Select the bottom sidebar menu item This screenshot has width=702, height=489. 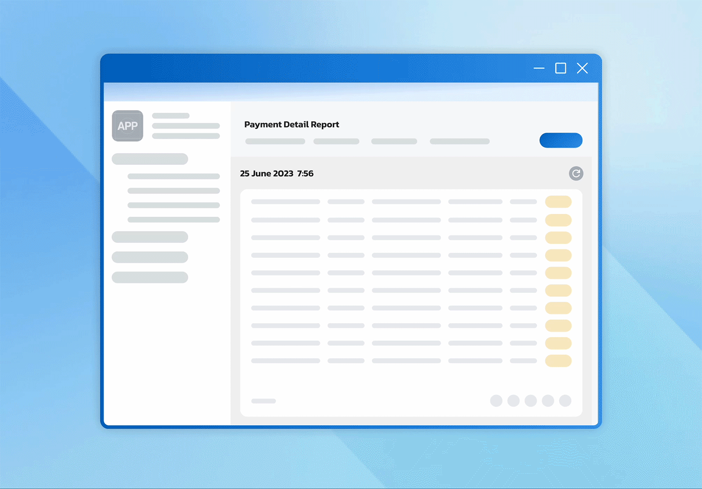tap(150, 278)
